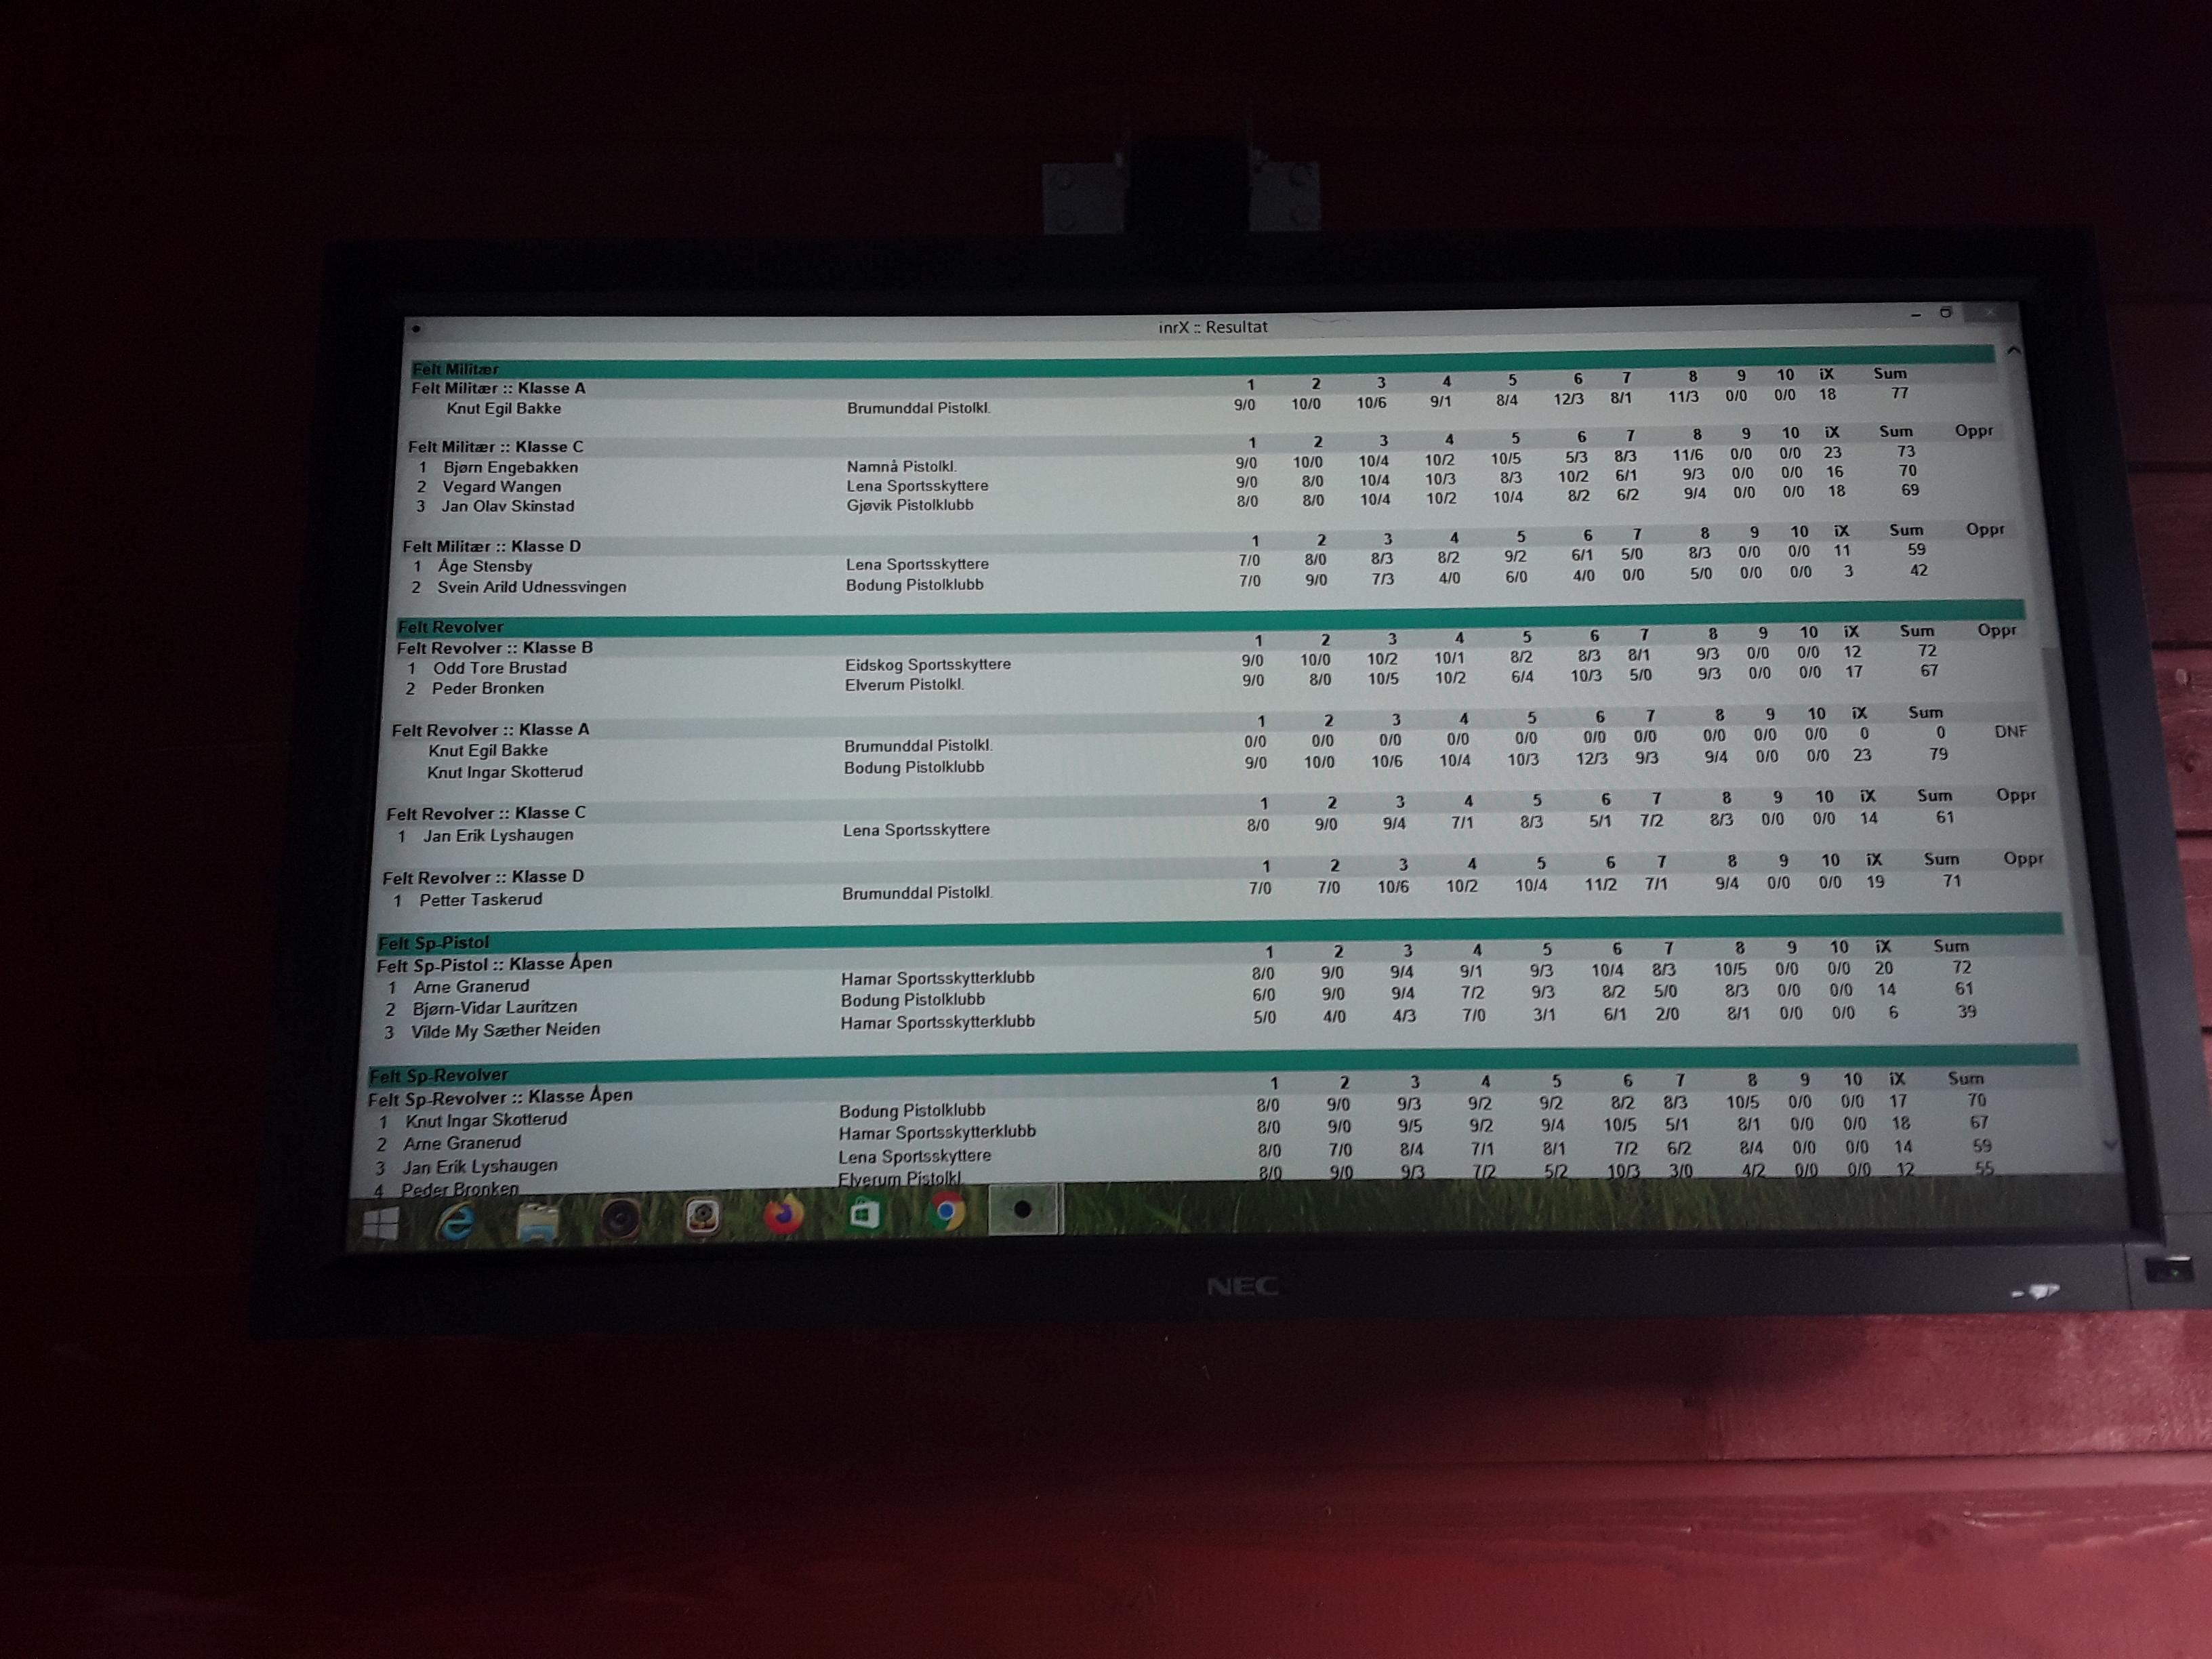Click the 'DNF' marker in Felt Revolver Klasse A
Viewport: 2212px width, 1659px height.
pyautogui.click(x=2010, y=732)
